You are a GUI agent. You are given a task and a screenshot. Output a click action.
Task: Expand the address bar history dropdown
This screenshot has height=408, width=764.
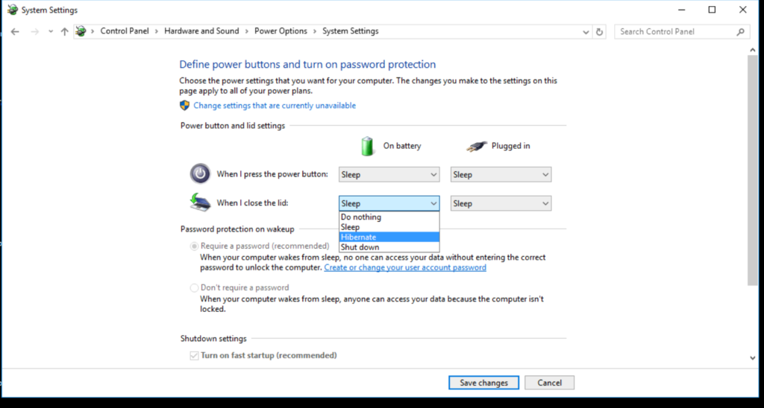coord(586,32)
